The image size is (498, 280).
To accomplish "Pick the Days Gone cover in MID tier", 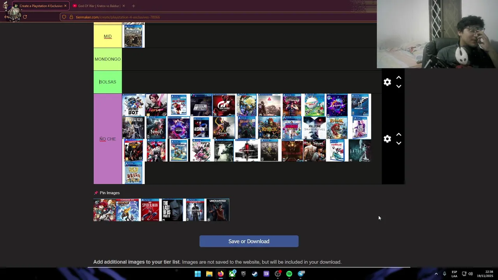I will point(133,37).
